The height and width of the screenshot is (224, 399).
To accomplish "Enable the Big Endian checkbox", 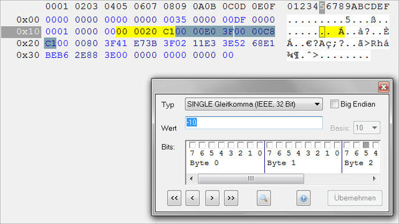I will (334, 104).
